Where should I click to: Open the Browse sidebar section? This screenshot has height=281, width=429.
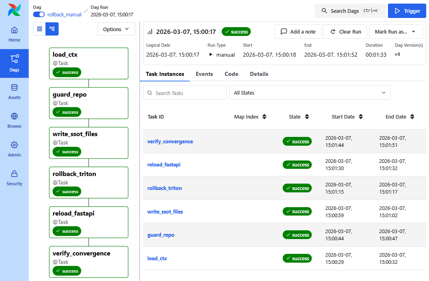14,121
